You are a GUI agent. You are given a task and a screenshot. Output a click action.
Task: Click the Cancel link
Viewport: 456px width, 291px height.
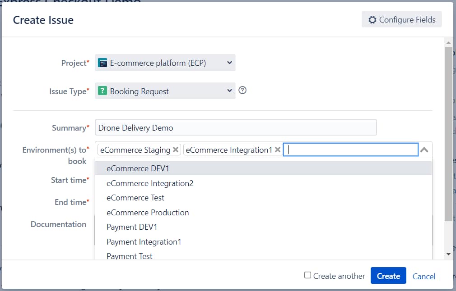(x=423, y=276)
